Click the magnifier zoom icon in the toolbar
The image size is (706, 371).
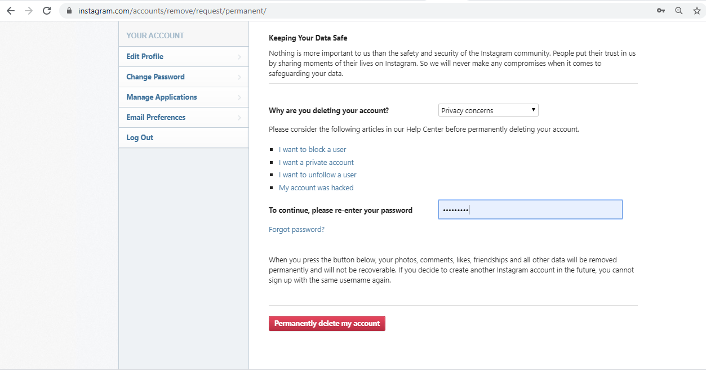click(678, 10)
